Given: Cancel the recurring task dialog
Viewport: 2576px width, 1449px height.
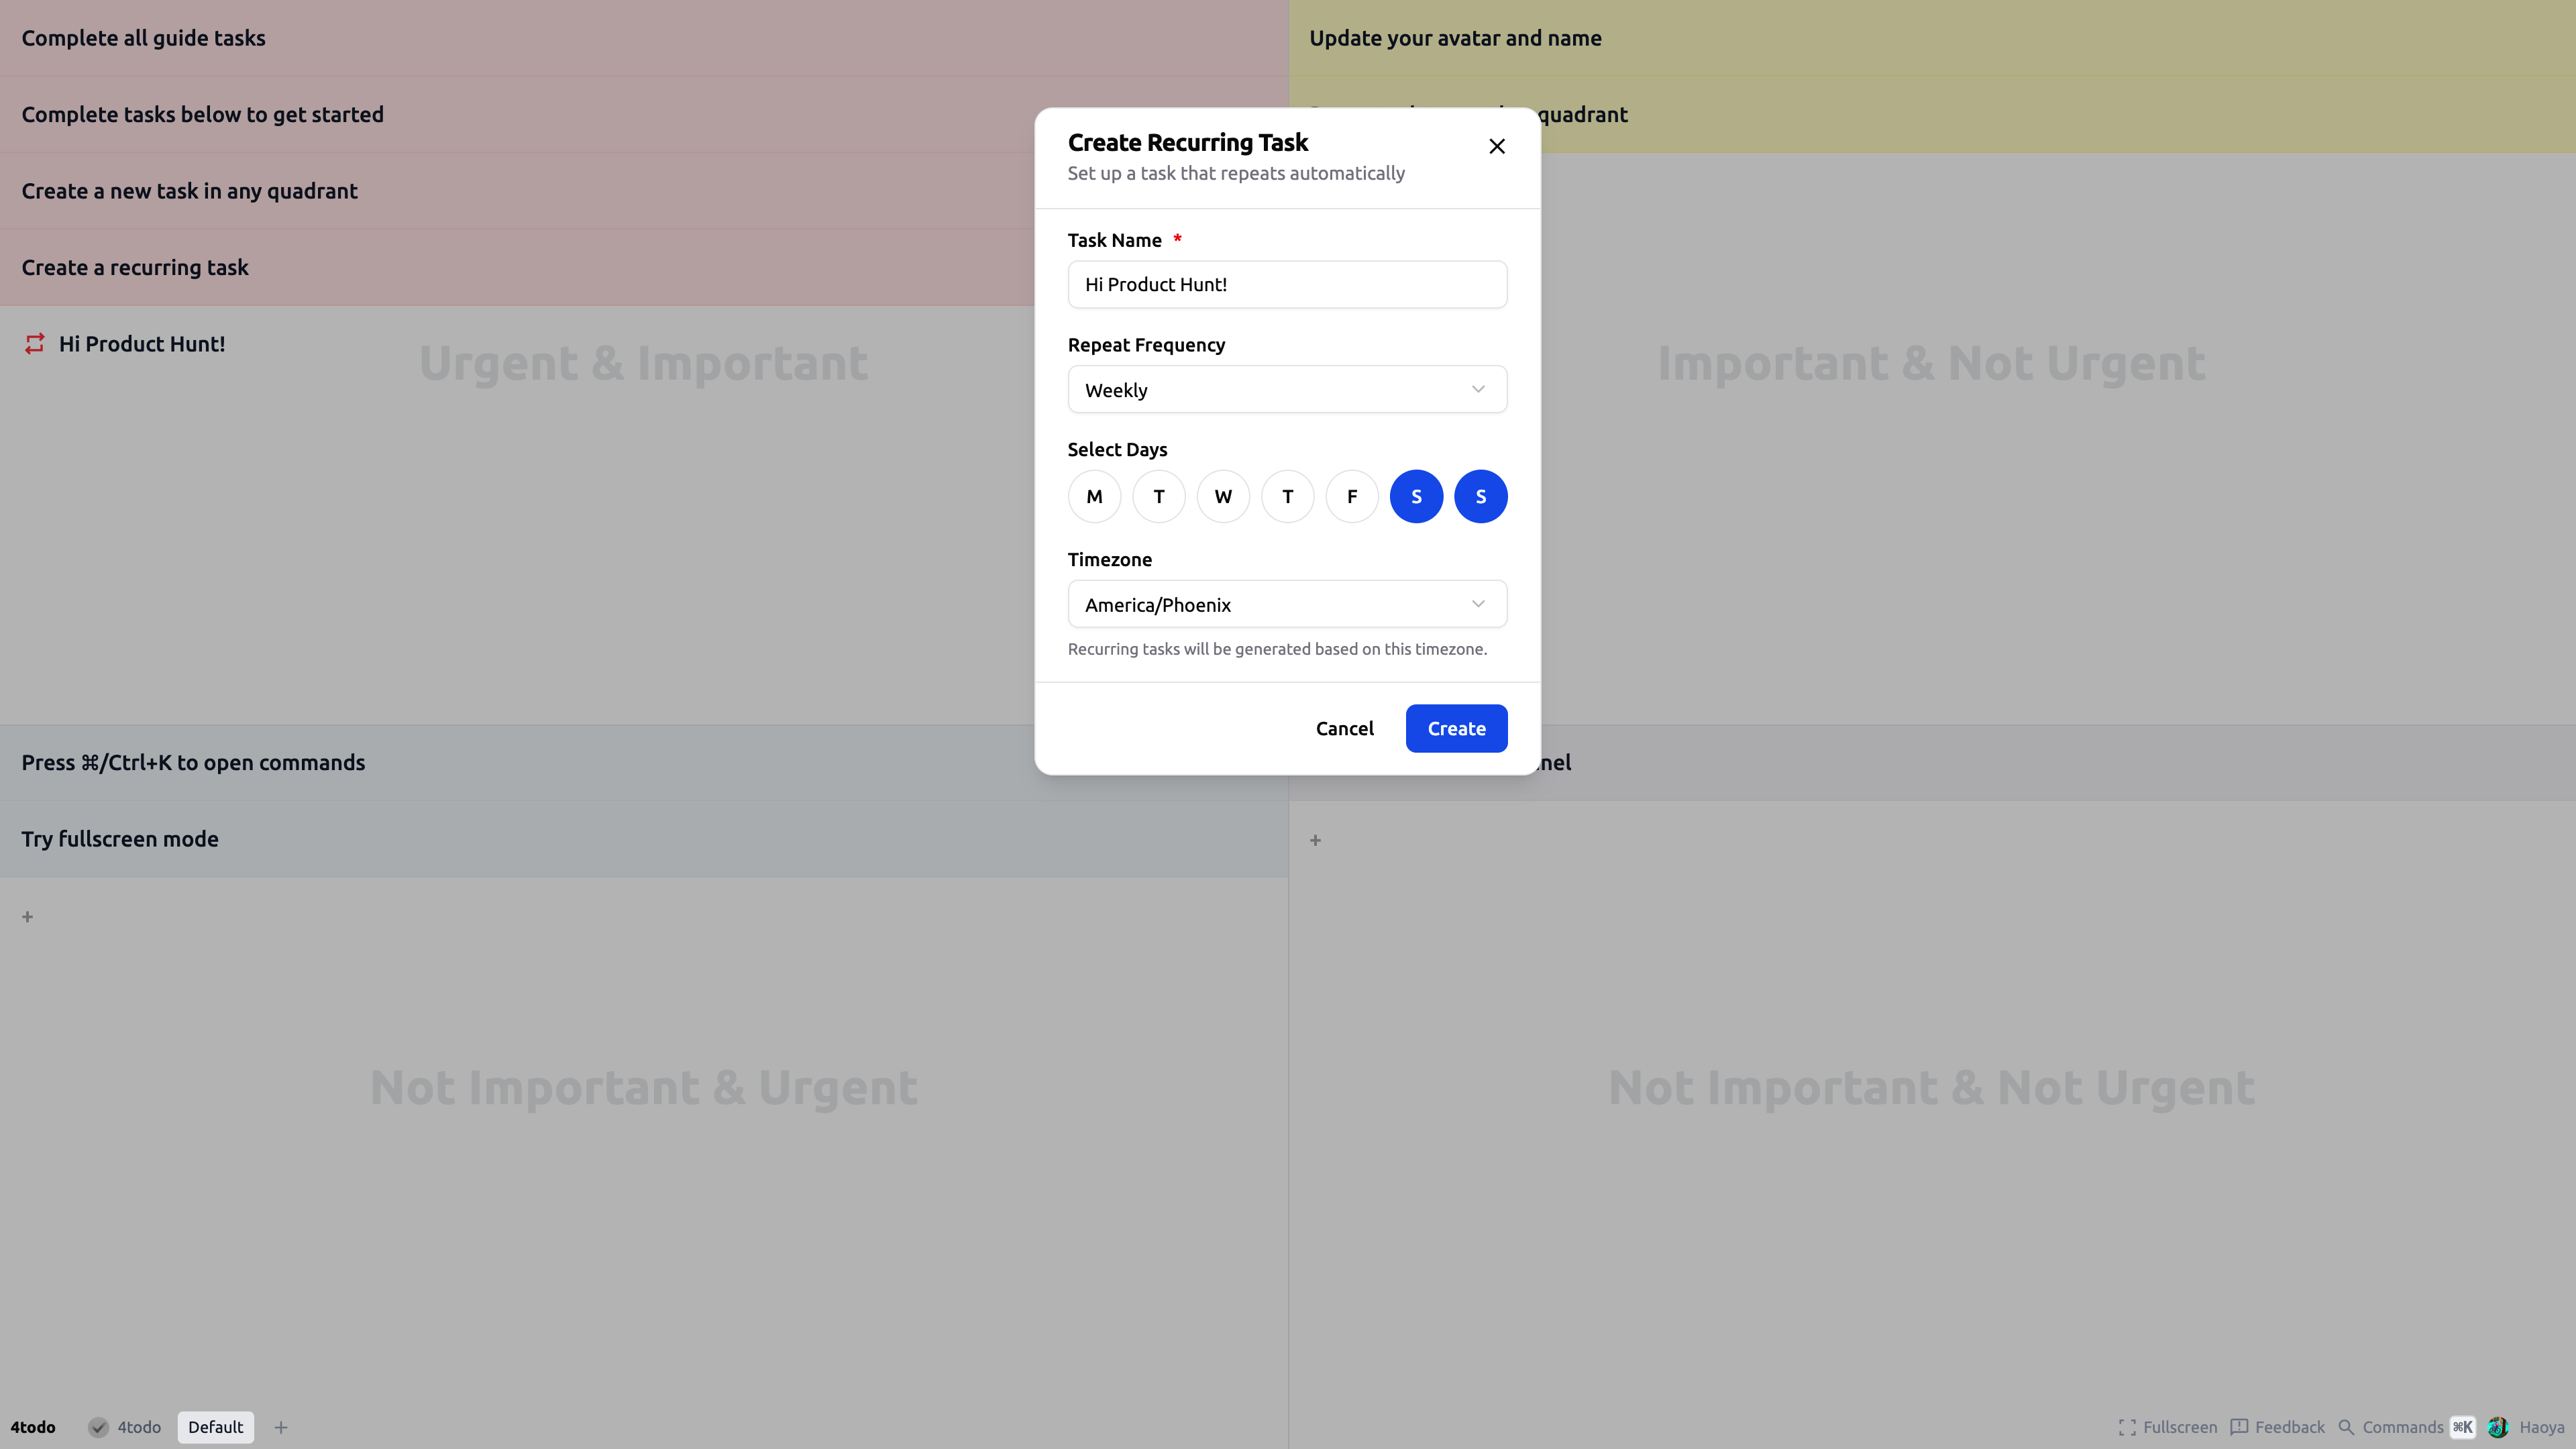Looking at the screenshot, I should click(x=1345, y=728).
